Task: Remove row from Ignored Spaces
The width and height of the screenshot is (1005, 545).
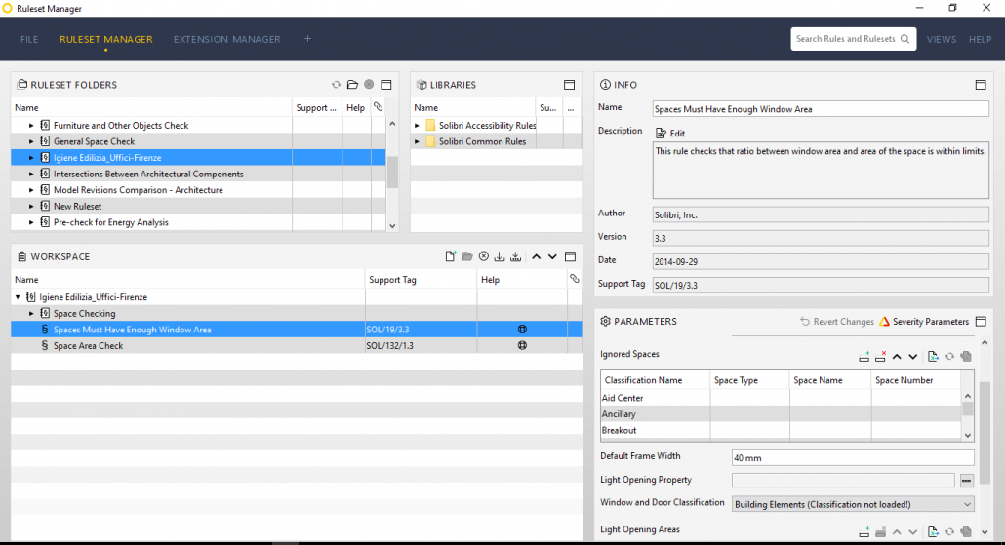Action: click(880, 356)
